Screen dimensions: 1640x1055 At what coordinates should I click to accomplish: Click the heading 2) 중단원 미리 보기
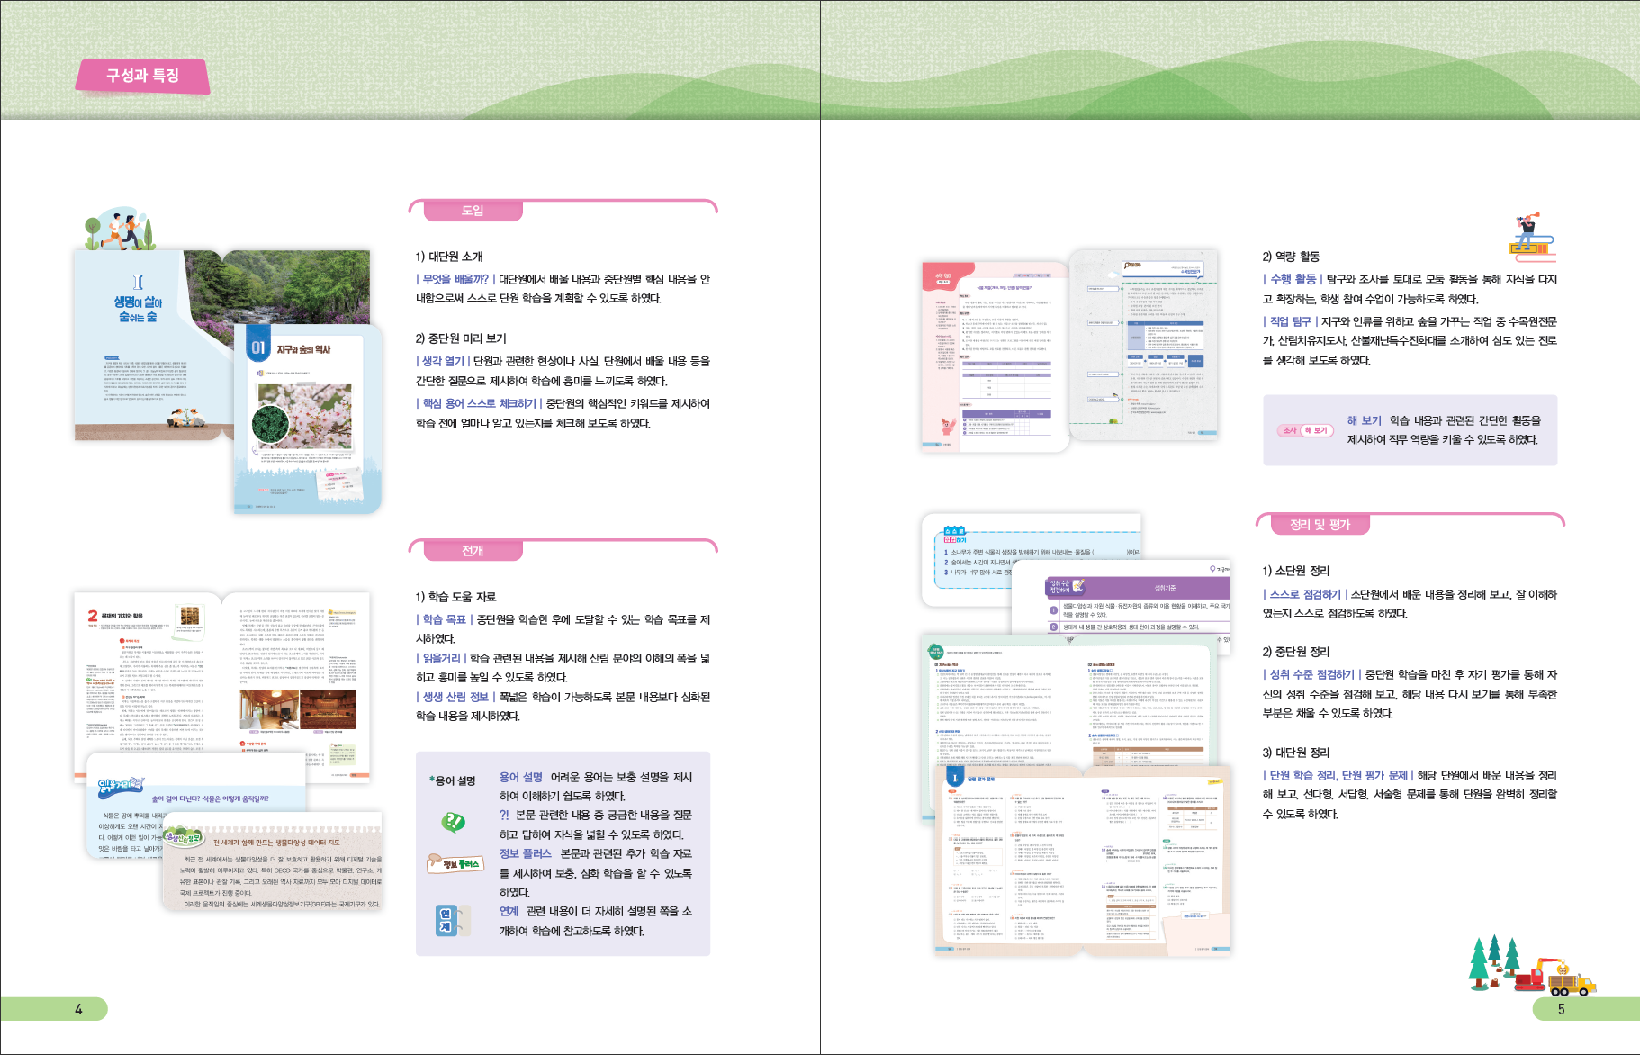click(461, 338)
